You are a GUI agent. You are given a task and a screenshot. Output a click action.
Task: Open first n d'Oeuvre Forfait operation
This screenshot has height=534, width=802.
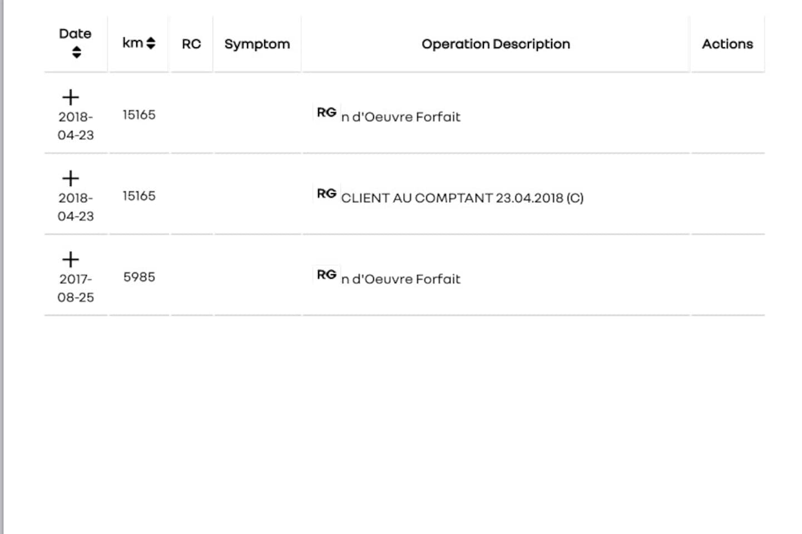pos(400,117)
